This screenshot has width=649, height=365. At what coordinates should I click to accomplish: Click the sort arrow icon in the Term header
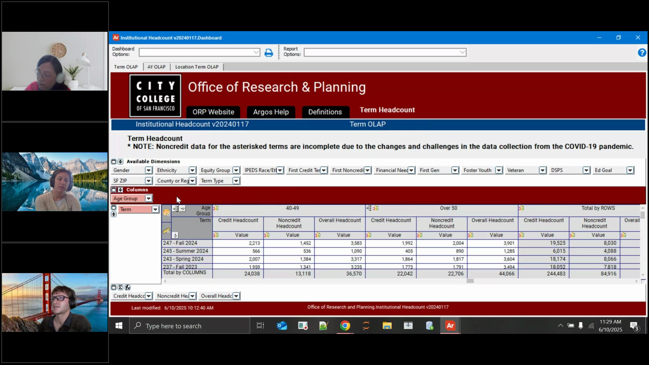click(175, 236)
